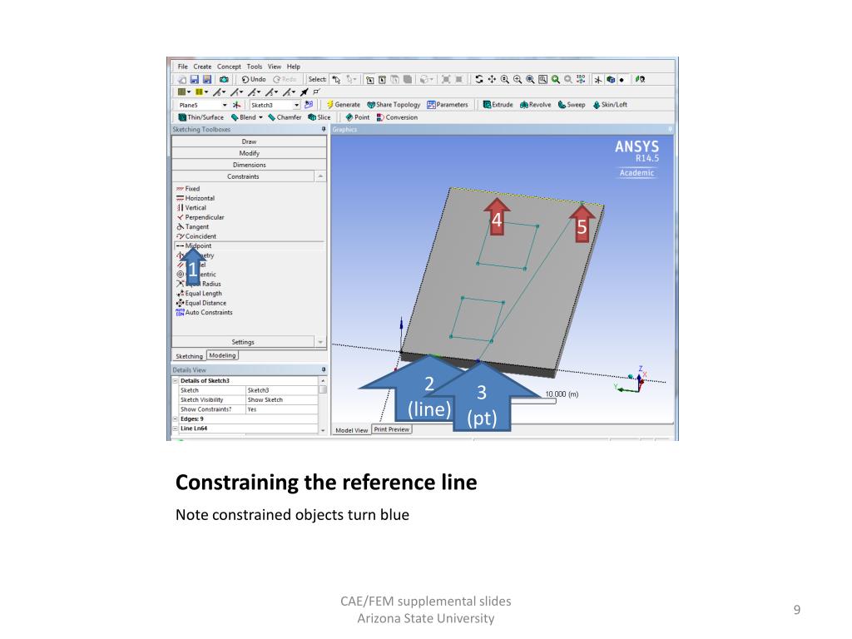
Task: Open the Concept menu
Action: click(x=229, y=67)
